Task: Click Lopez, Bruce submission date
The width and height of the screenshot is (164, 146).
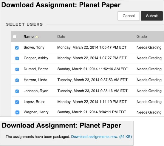Action: [x=92, y=102]
